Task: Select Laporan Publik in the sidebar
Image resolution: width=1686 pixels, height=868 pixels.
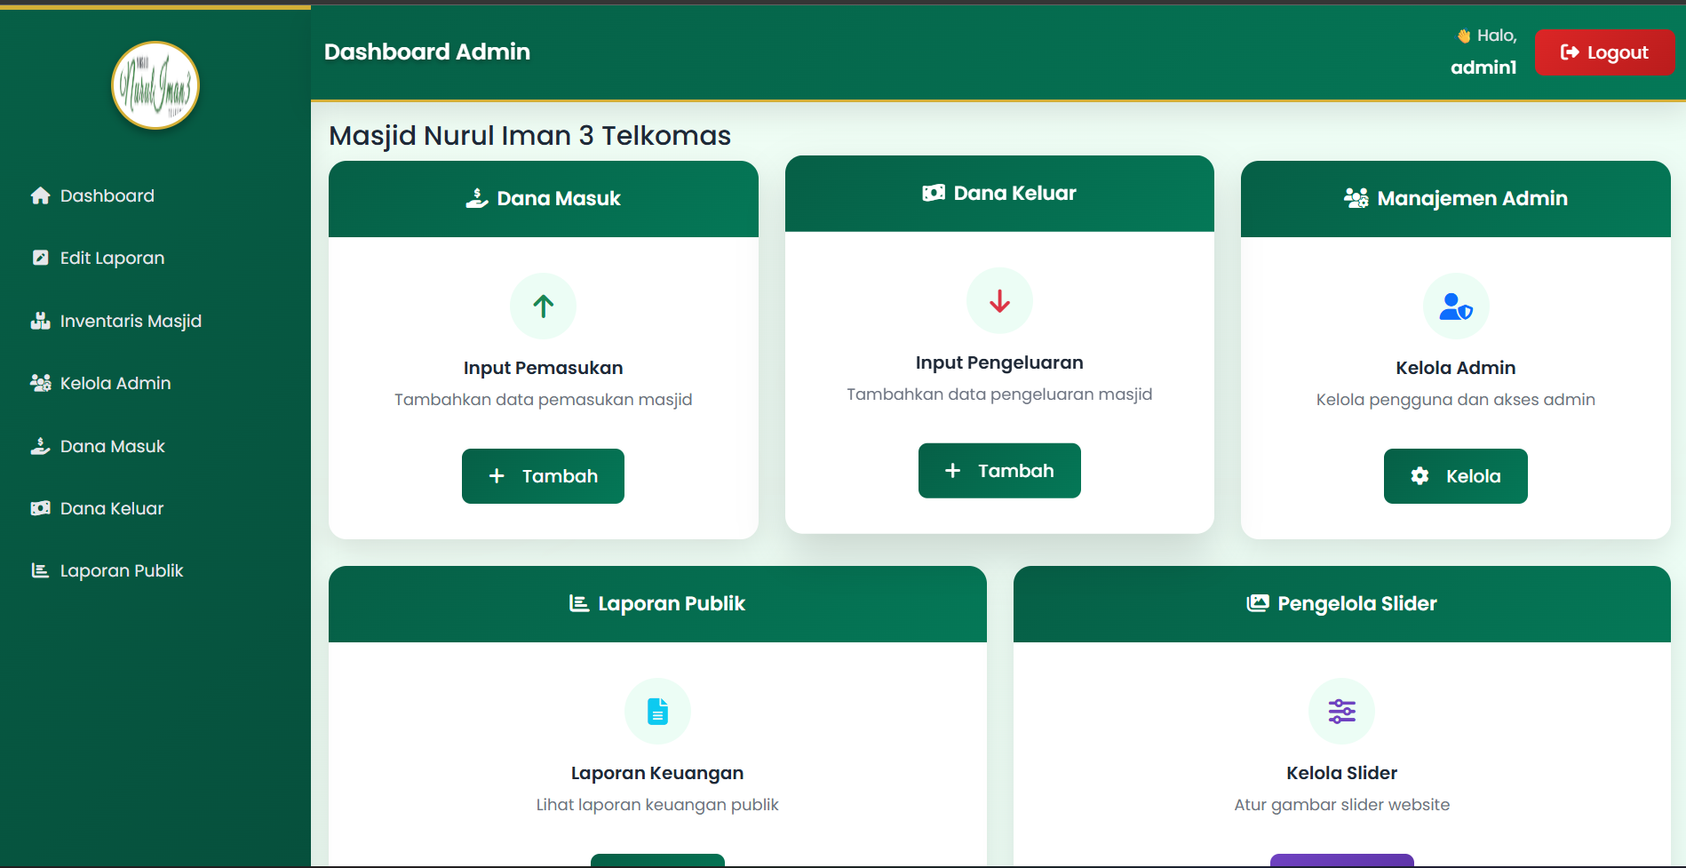Action: (x=121, y=570)
